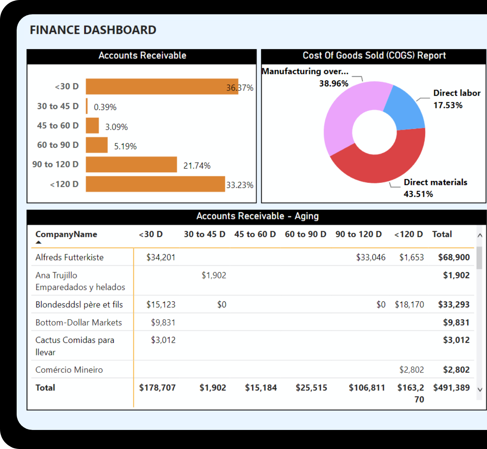Sort by the 60 to 90 D table header
The width and height of the screenshot is (487, 449).
coord(305,234)
